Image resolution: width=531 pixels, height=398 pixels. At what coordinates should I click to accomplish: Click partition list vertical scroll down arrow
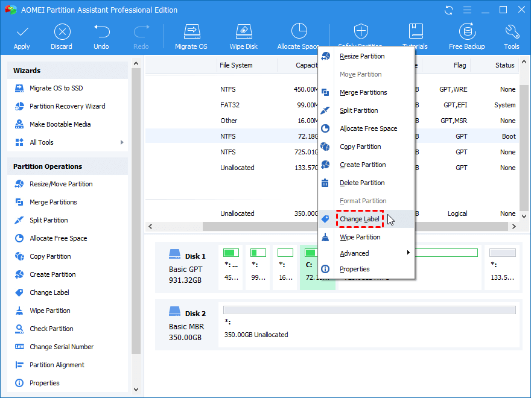pos(524,216)
